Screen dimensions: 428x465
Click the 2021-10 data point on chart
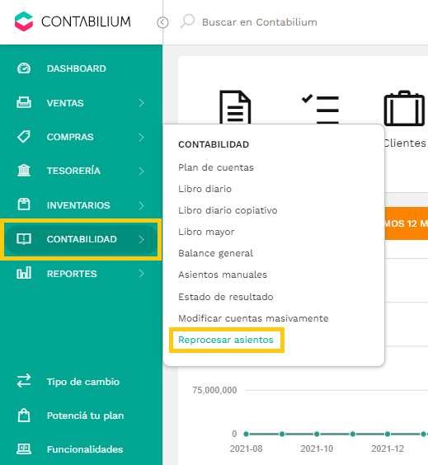point(317,434)
